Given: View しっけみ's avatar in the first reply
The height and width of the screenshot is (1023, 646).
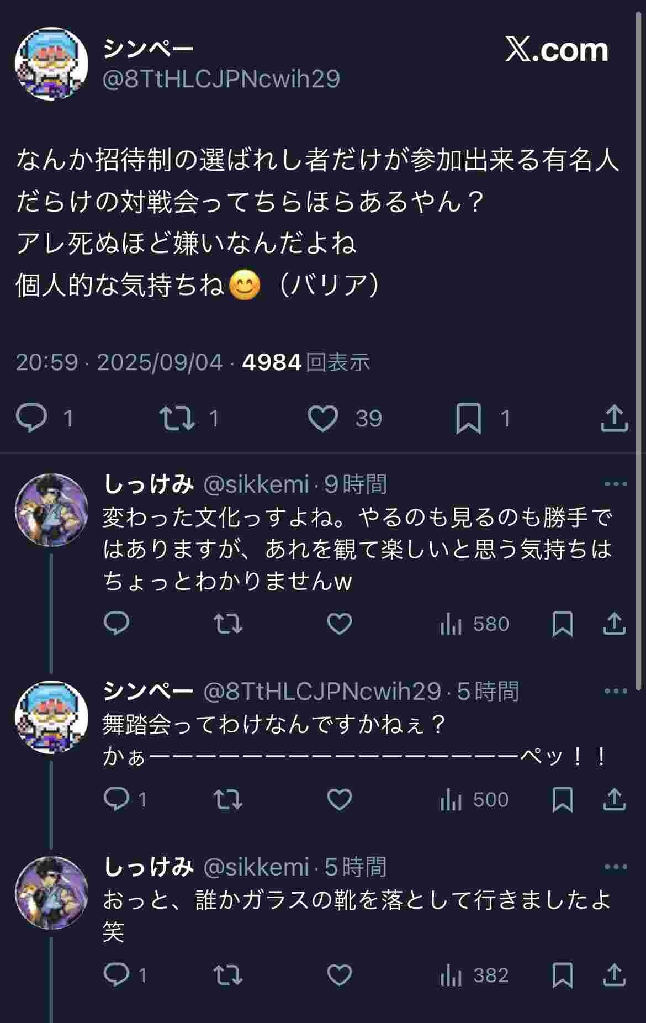Looking at the screenshot, I should click(51, 509).
